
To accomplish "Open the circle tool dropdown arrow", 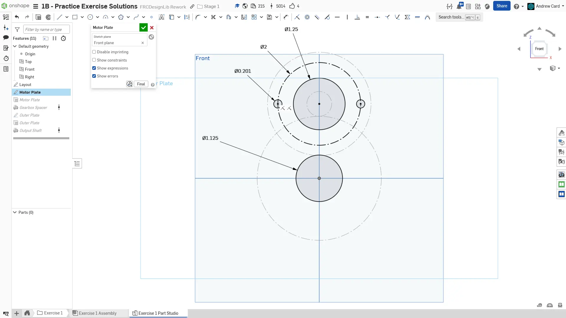I will coord(97,17).
